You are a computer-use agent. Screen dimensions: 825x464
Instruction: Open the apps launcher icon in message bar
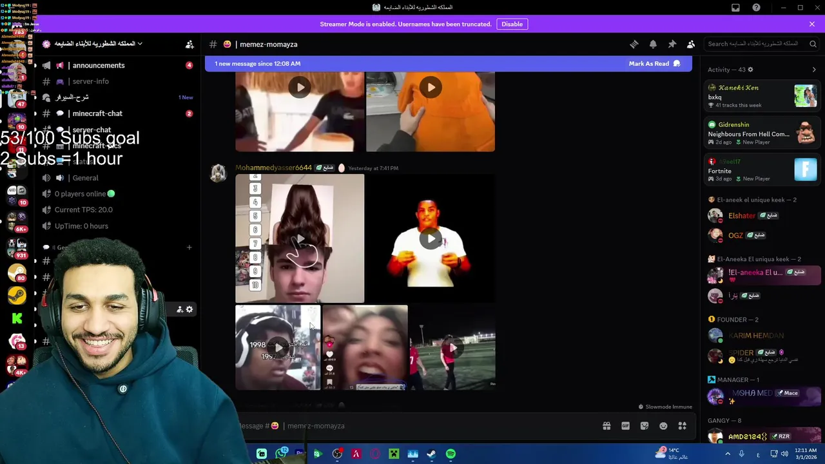point(682,426)
